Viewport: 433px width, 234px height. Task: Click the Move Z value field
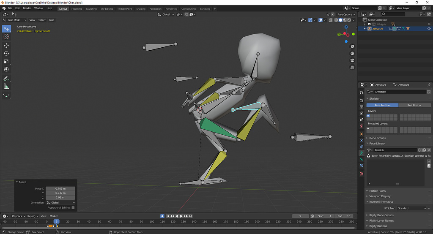pyautogui.click(x=60, y=198)
